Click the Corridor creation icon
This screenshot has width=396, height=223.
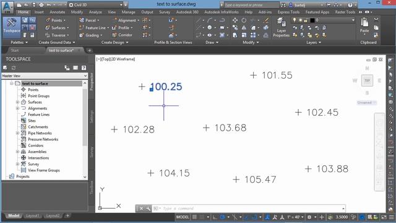[x=114, y=35]
